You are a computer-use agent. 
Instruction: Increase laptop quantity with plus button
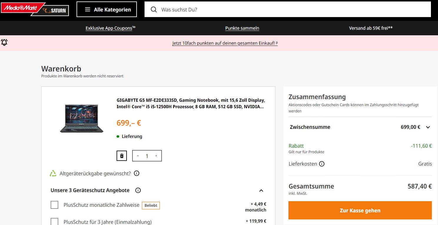pos(156,156)
